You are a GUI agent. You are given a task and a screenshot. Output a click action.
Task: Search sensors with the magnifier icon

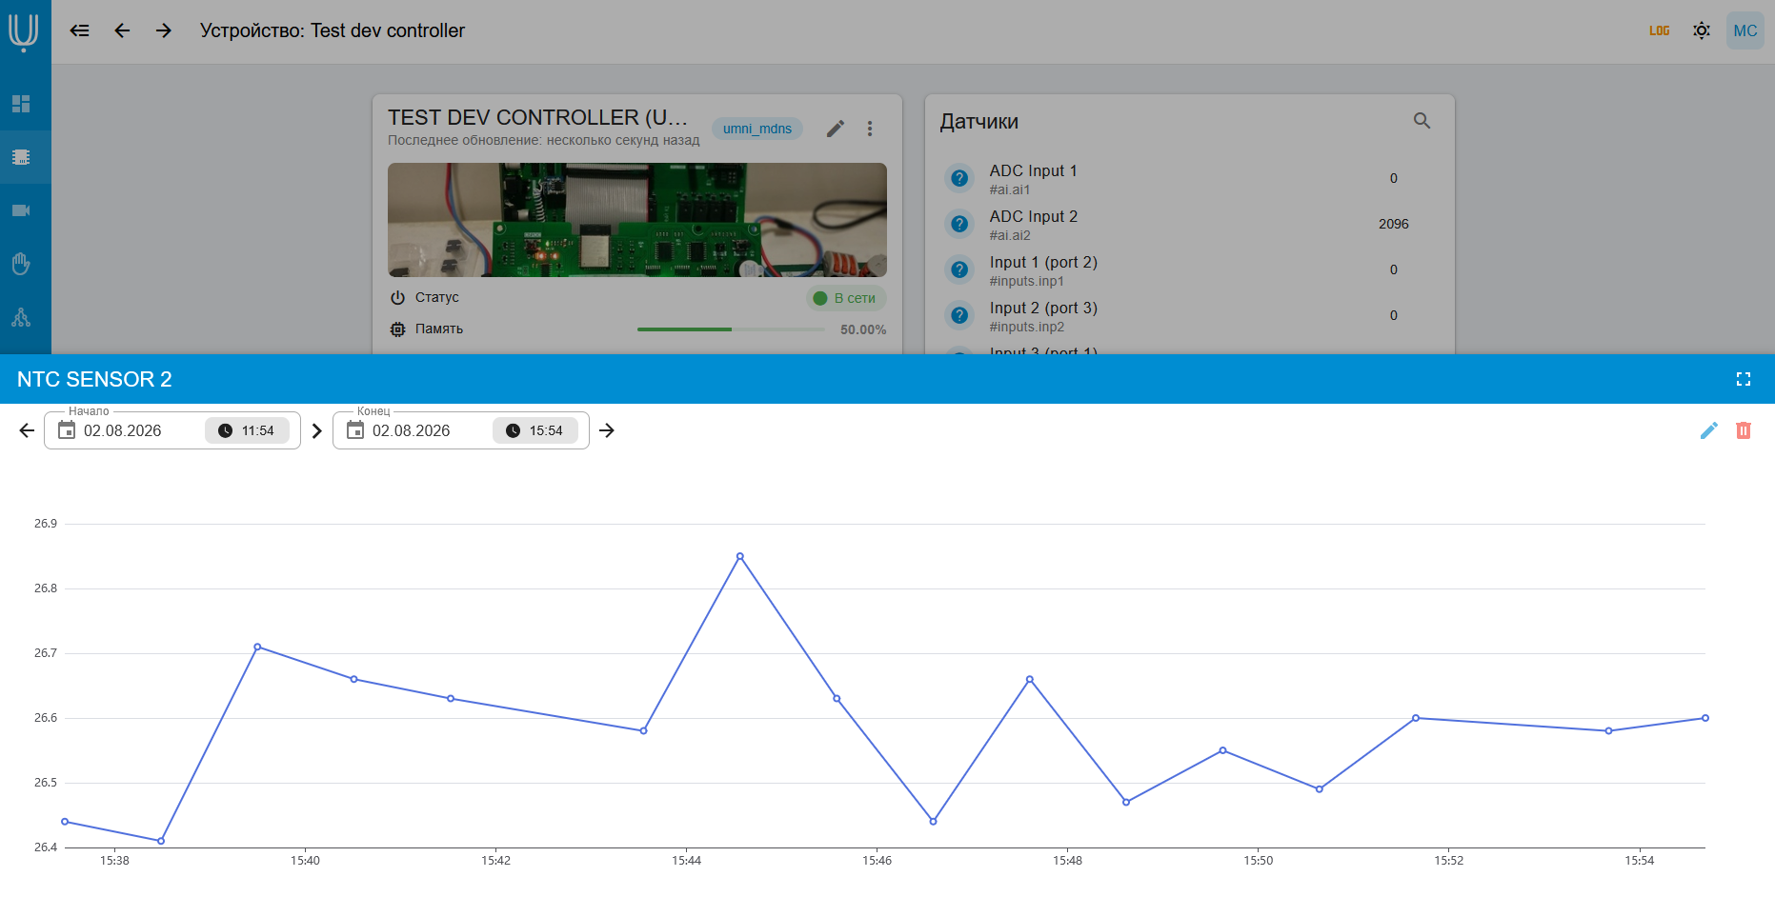click(1422, 121)
